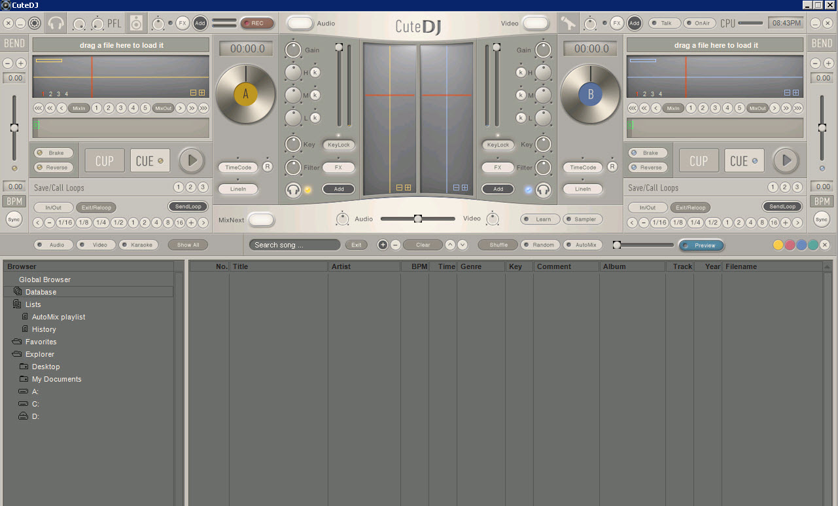
Task: Click deck A Gain knob
Action: [294, 49]
